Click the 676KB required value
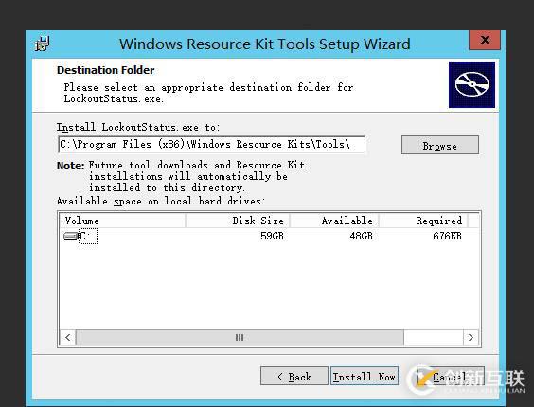The image size is (534, 407). (447, 236)
